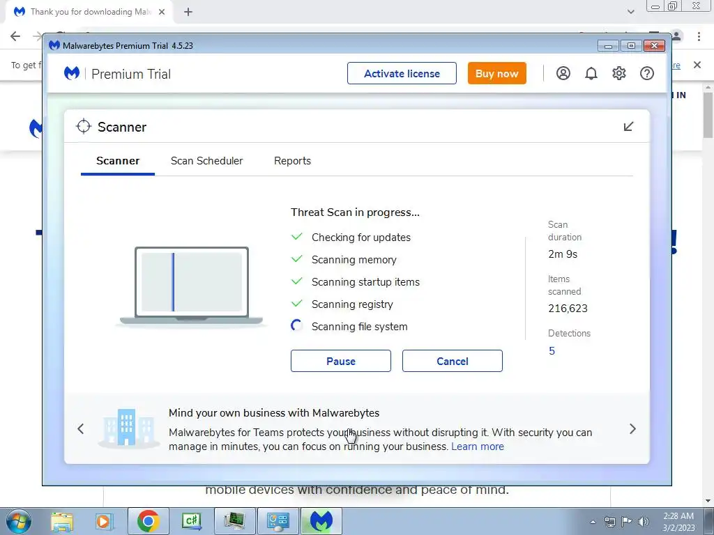Switch to the Scan Scheduler tab
Image resolution: width=714 pixels, height=535 pixels.
click(206, 161)
